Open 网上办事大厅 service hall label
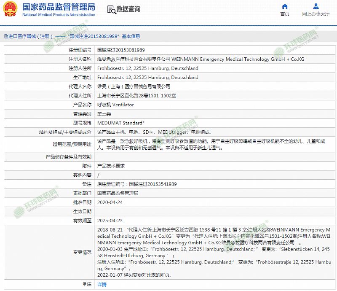 click(316, 14)
